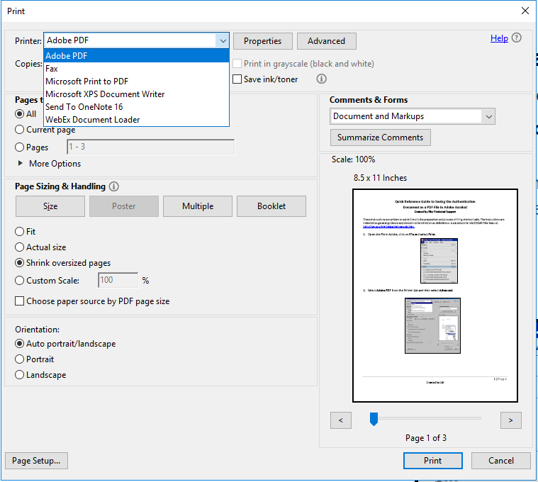Check Choose paper source by PDF page size
The width and height of the screenshot is (538, 482).
point(20,301)
